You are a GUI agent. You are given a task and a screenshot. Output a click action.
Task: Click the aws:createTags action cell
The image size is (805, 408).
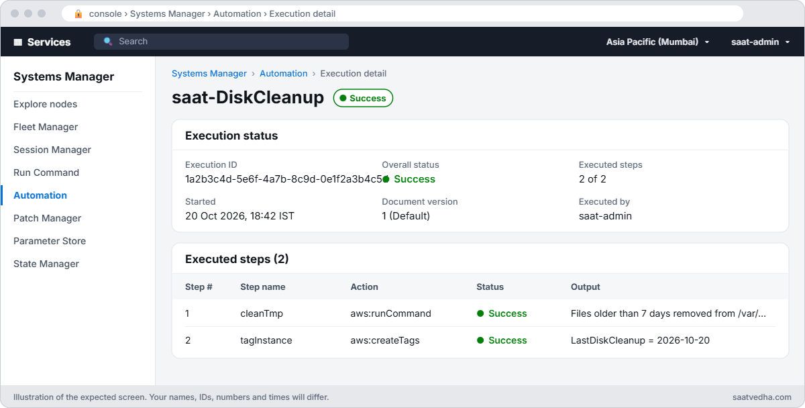coord(385,340)
